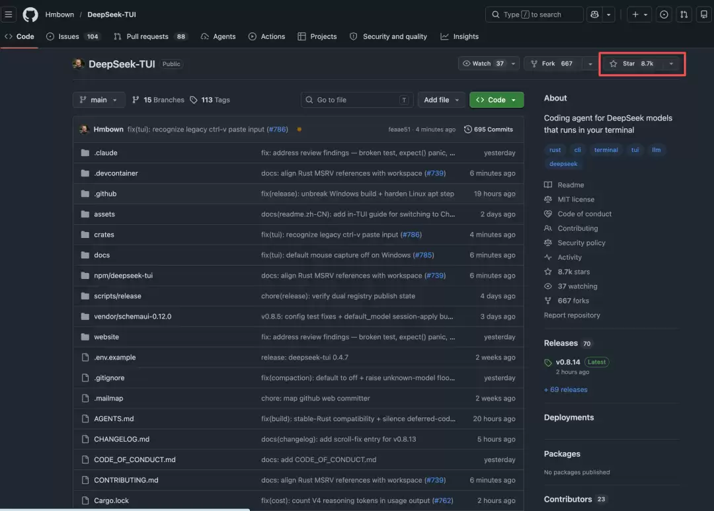
Task: Click the Go to file search field
Action: point(357,100)
